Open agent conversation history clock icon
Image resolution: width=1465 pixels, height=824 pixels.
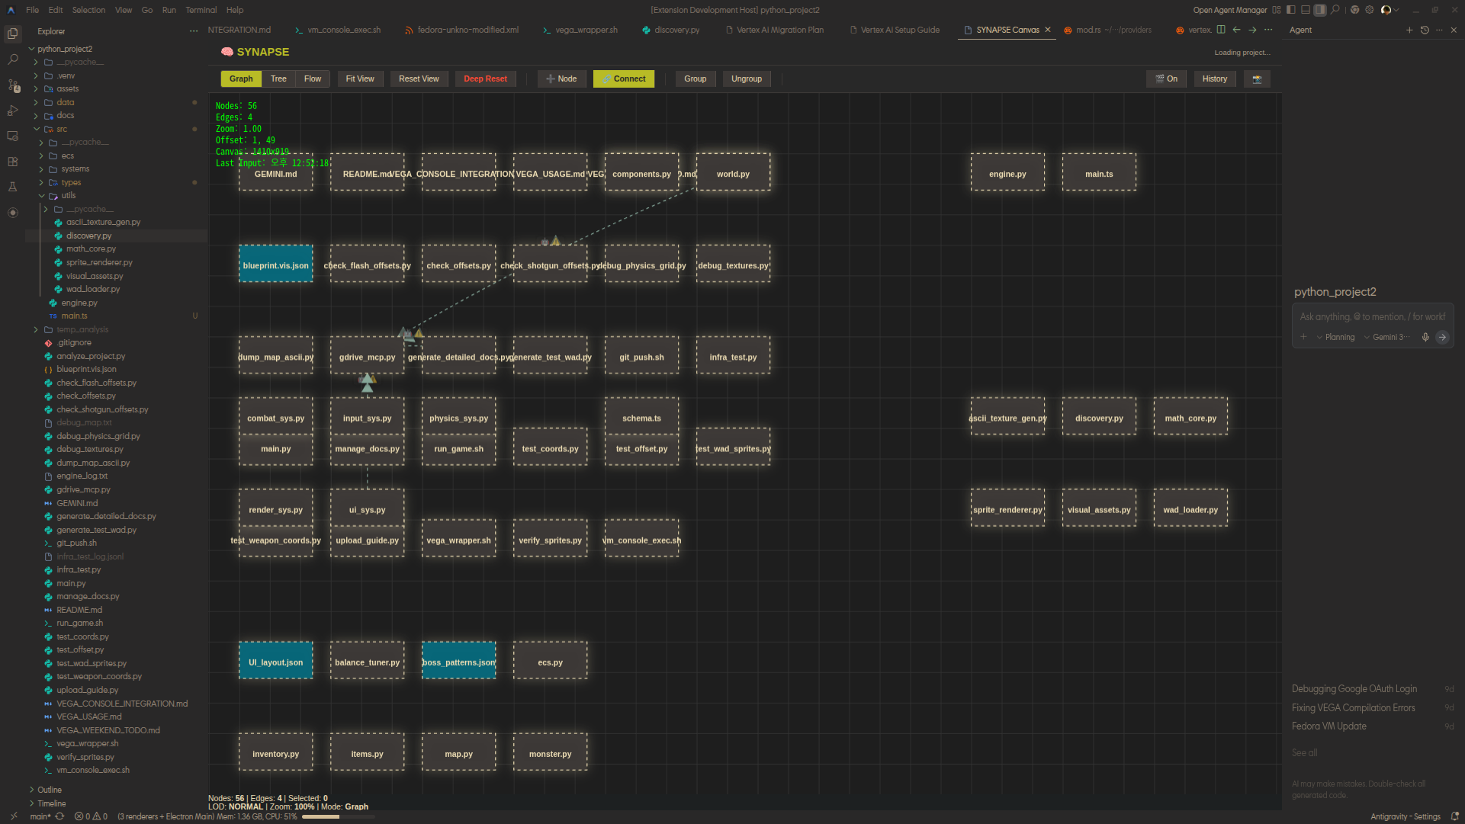(1424, 30)
